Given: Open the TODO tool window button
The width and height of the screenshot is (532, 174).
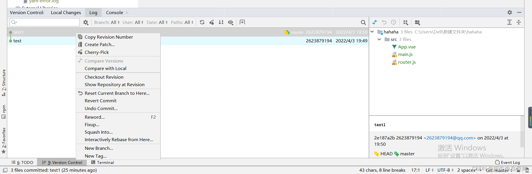Looking at the screenshot, I should (22, 162).
